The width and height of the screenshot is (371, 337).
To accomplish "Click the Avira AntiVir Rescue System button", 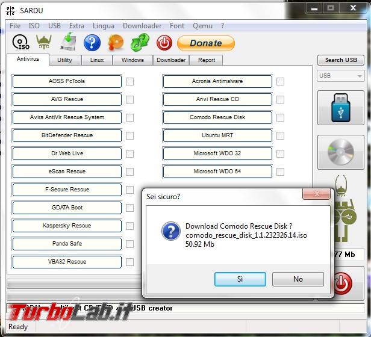I will [67, 117].
